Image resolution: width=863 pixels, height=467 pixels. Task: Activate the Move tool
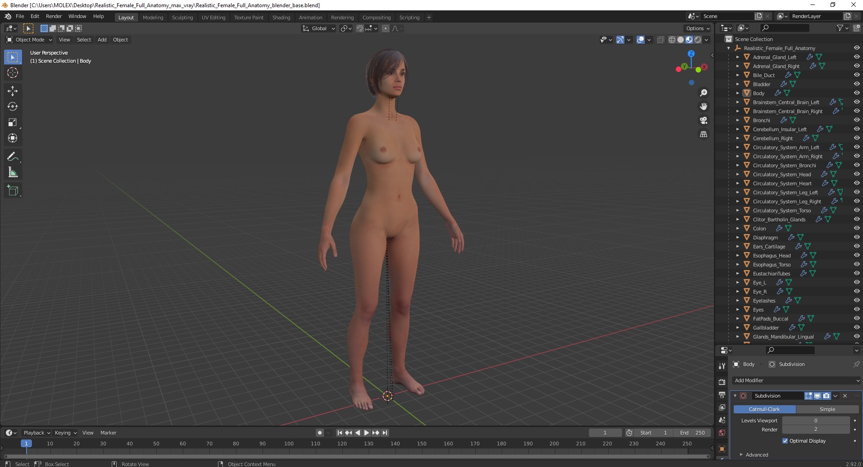13,91
